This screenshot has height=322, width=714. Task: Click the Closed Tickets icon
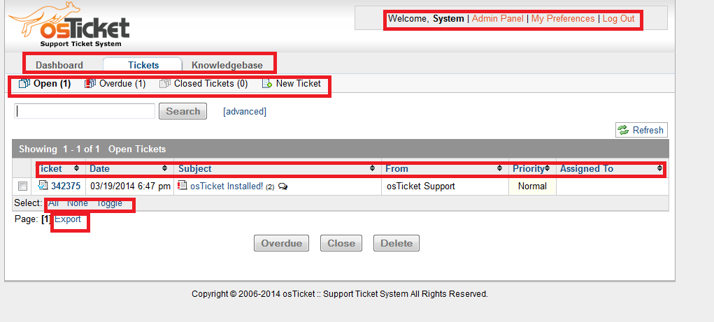(x=165, y=84)
